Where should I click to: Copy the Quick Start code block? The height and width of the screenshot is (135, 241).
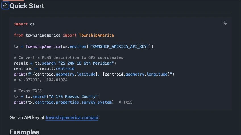(x=225, y=23)
